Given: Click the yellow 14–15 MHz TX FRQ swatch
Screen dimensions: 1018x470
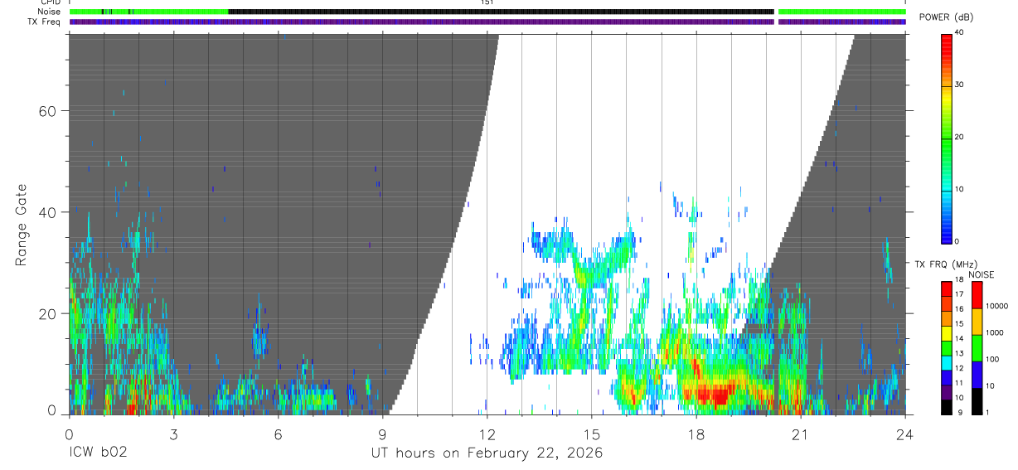Looking at the screenshot, I should (947, 333).
